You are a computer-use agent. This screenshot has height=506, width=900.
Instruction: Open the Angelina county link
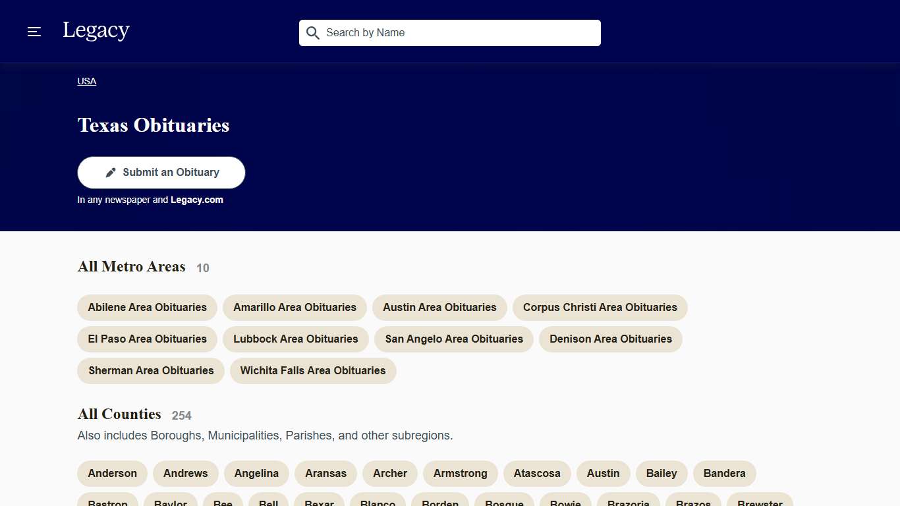point(256,474)
